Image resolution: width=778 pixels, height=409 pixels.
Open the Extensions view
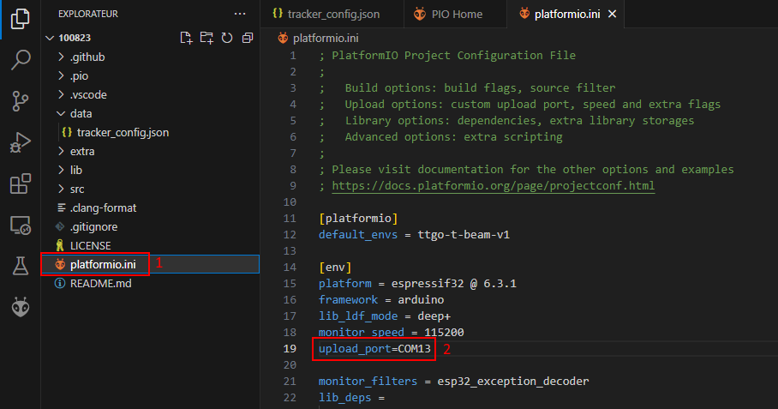(21, 183)
